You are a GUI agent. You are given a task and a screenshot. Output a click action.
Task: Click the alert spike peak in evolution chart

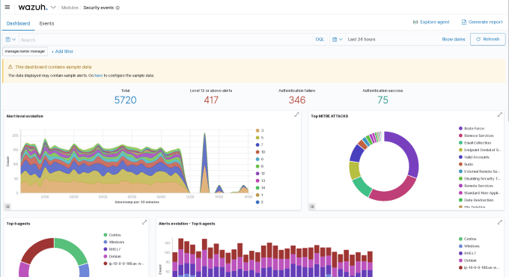click(x=204, y=134)
